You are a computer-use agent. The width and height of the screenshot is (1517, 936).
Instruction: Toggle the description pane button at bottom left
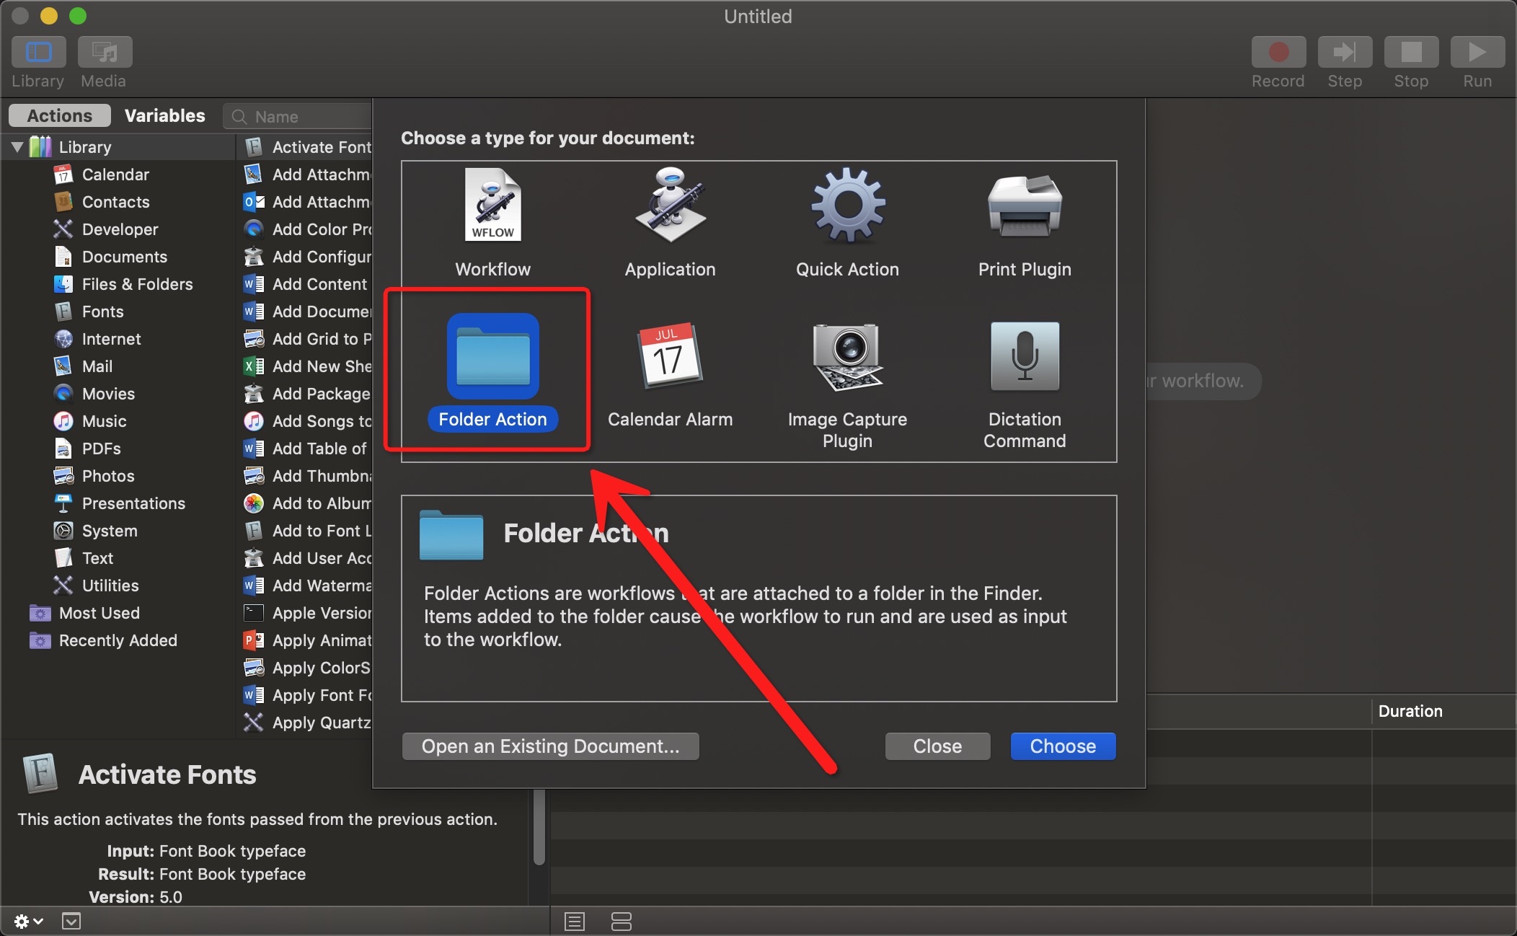point(71,921)
